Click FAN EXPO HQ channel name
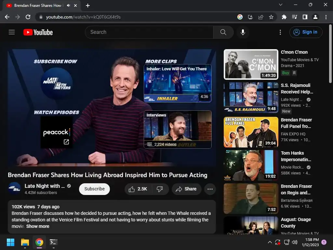 [293, 134]
